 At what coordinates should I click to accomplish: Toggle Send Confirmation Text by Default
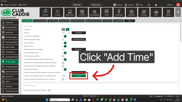click(64, 66)
